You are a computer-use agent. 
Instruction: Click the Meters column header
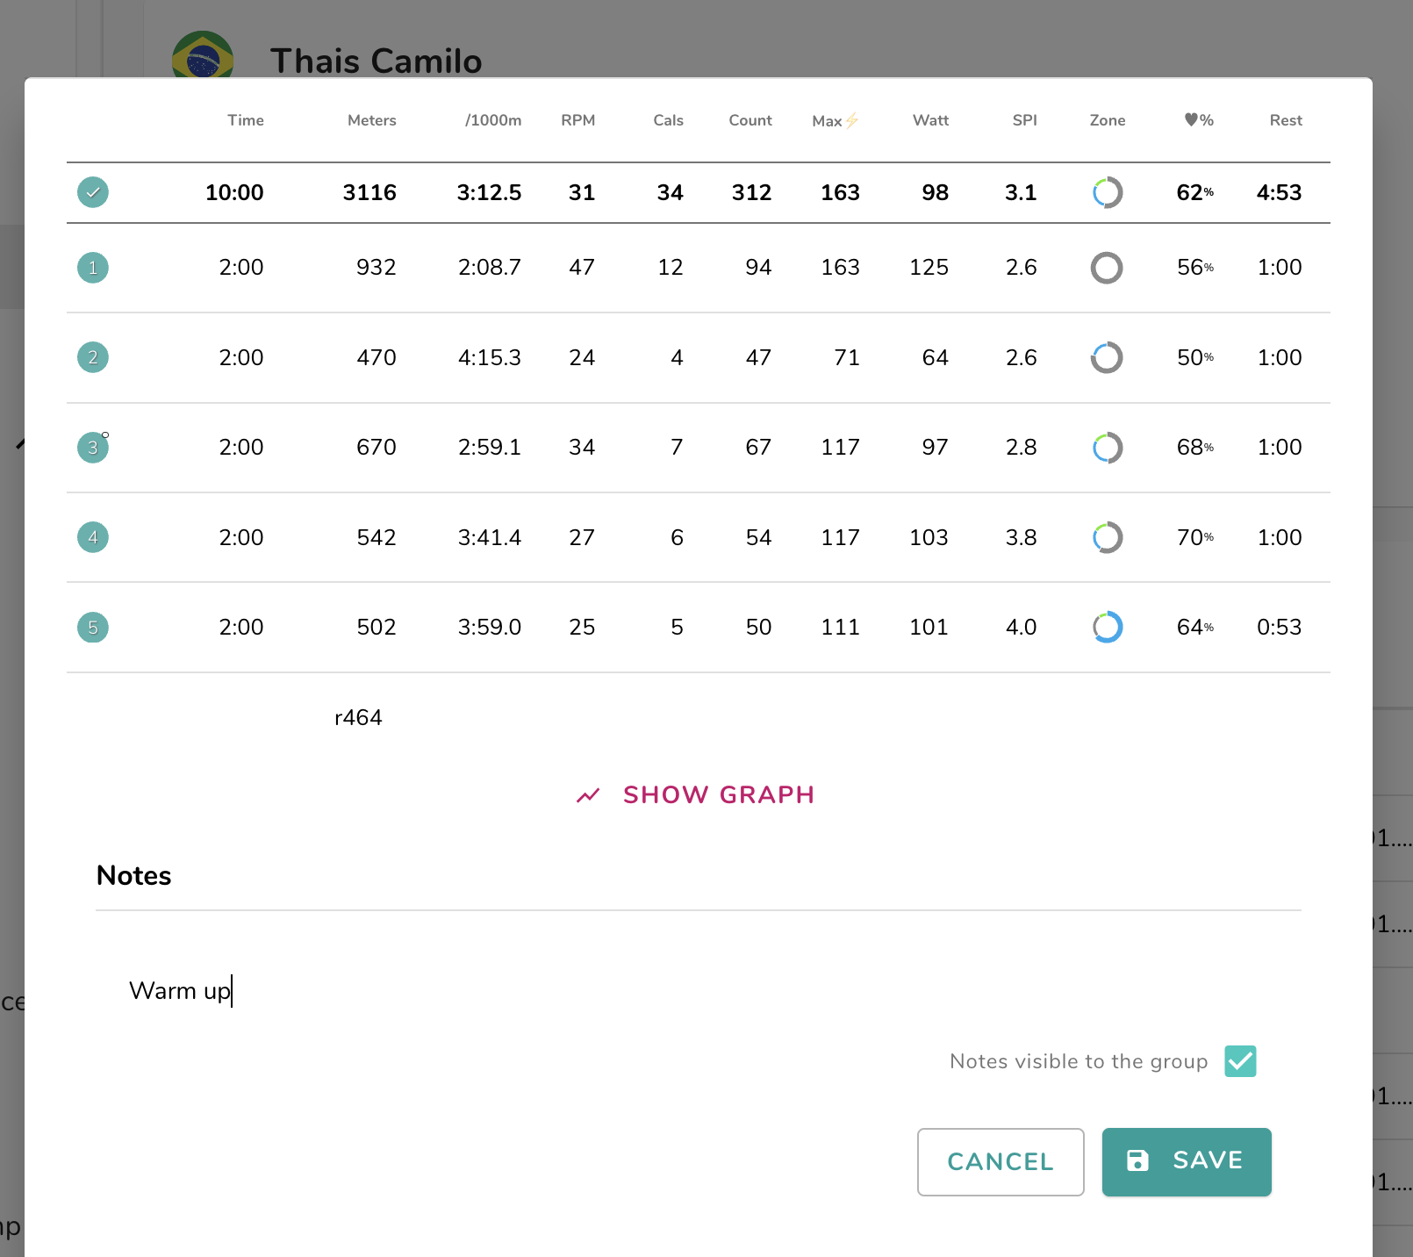tap(372, 120)
